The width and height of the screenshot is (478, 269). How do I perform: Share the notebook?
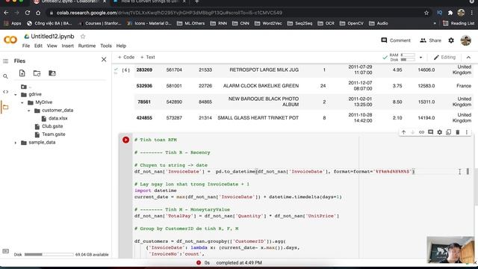click(430, 40)
